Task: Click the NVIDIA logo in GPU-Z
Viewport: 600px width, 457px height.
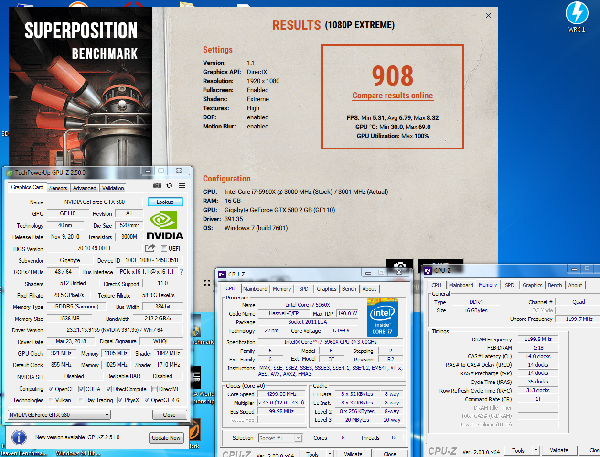Action: (165, 225)
